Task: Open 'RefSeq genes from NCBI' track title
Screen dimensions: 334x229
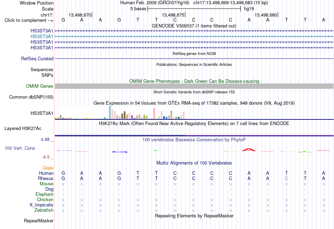Action: [x=194, y=54]
